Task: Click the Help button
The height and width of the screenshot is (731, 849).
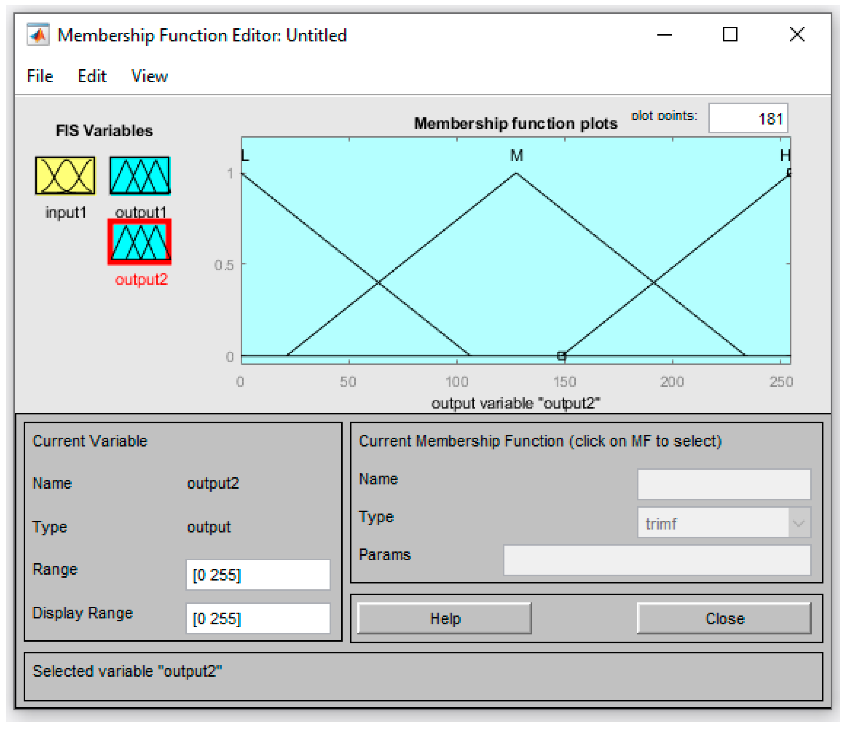Action: (x=444, y=618)
